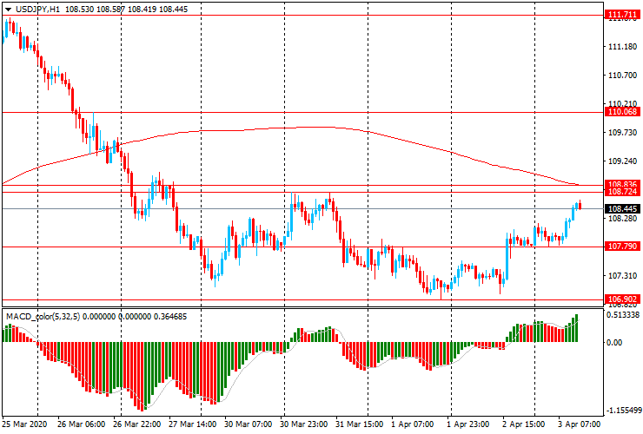The image size is (643, 434).
Task: Click the USDJPY,H1 symbol title
Action: click(x=37, y=9)
